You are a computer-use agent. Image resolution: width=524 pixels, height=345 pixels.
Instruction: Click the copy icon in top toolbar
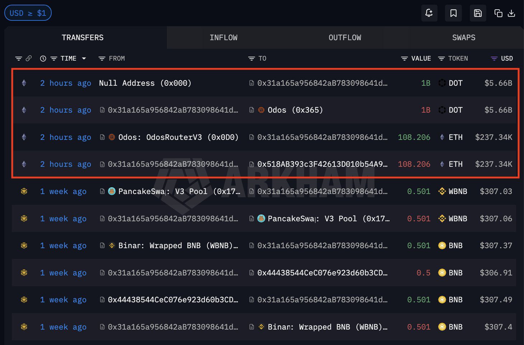click(498, 13)
